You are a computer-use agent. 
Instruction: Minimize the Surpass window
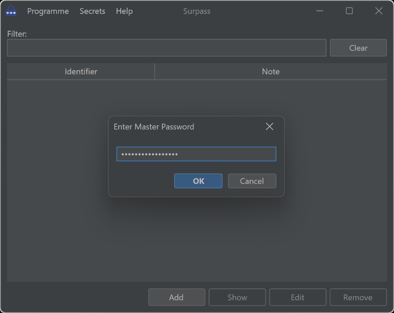click(320, 11)
